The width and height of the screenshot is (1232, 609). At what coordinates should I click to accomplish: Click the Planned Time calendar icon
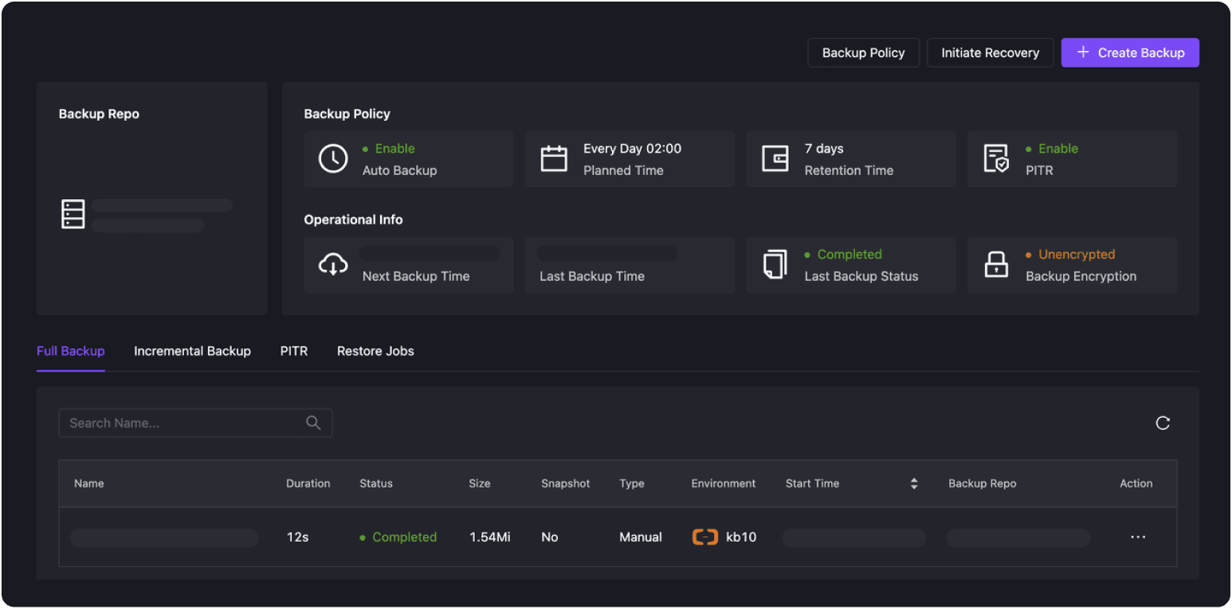tap(554, 159)
